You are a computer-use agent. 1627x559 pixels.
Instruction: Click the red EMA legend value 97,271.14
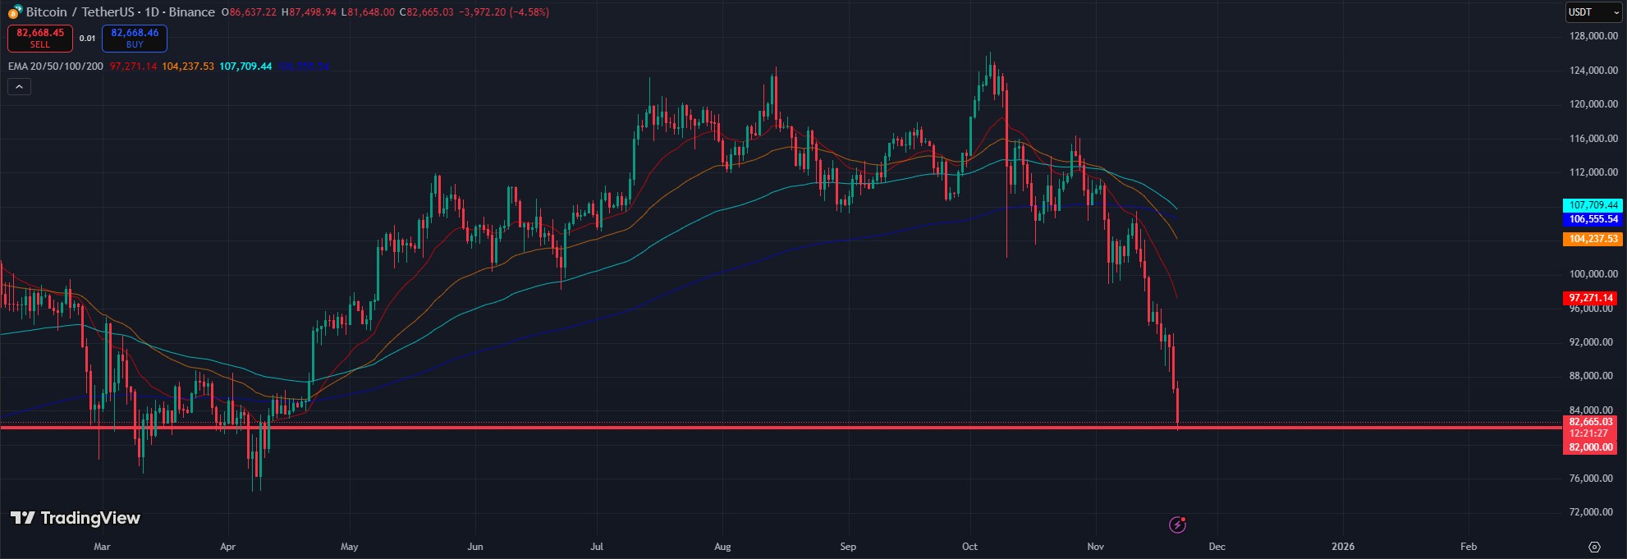click(x=133, y=66)
